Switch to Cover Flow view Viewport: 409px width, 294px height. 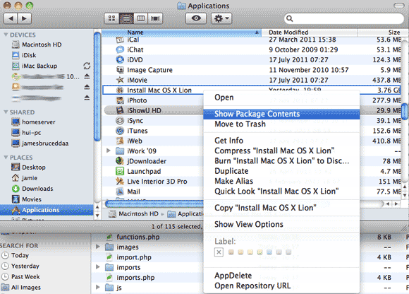(x=155, y=18)
